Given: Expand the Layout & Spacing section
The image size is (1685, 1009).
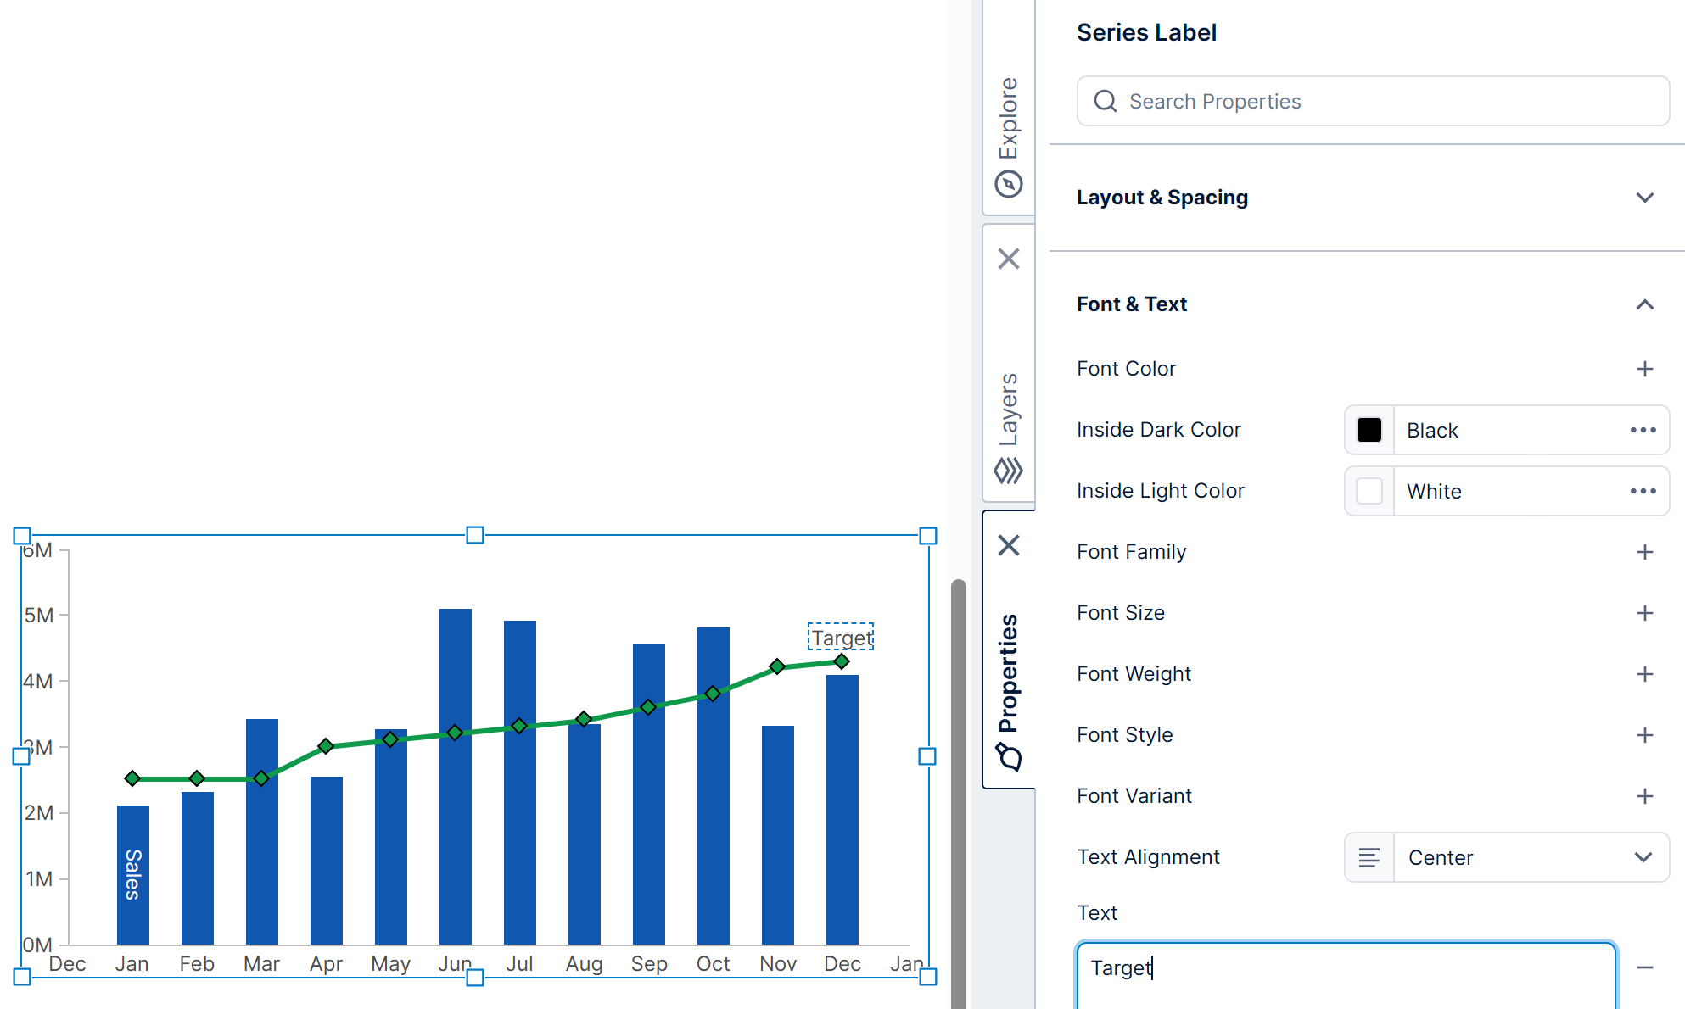Looking at the screenshot, I should coord(1644,198).
